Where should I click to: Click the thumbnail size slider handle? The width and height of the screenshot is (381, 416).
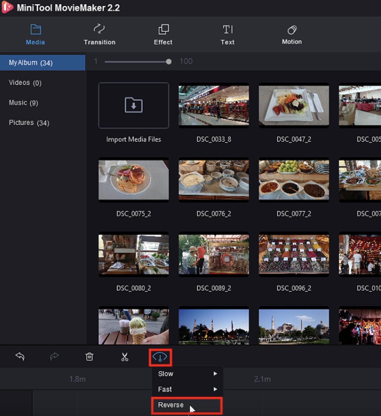169,62
